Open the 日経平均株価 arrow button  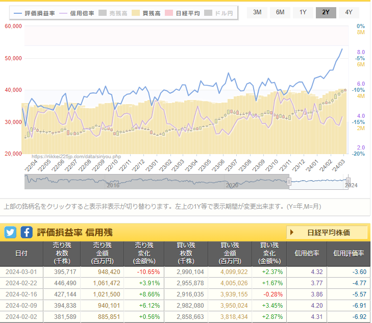[327, 233]
